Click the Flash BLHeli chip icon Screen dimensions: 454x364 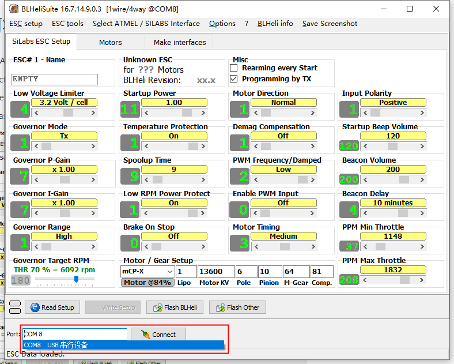tap(158, 307)
